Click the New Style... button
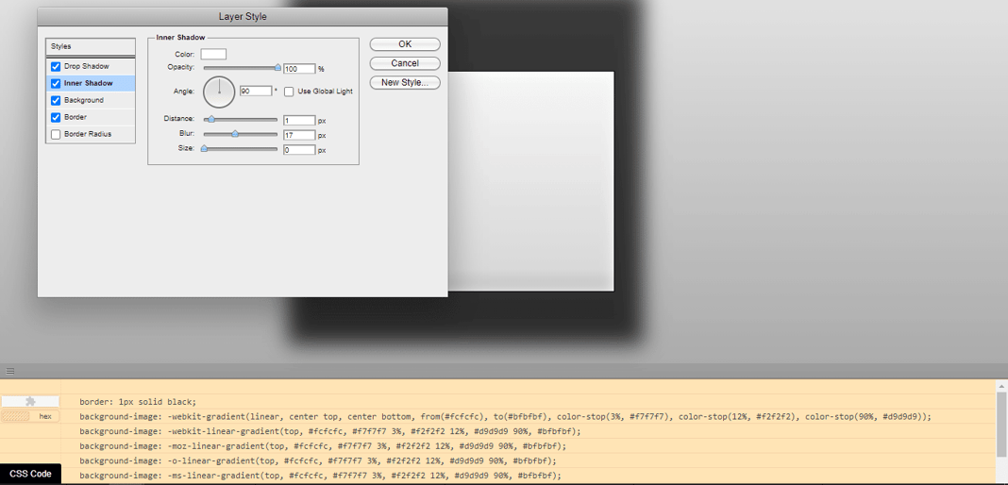Image resolution: width=1008 pixels, height=485 pixels. pyautogui.click(x=405, y=83)
